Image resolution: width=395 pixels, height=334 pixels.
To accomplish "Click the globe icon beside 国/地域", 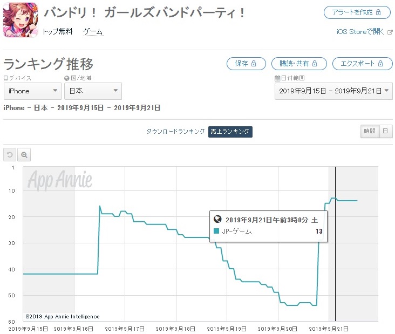I will (x=66, y=78).
